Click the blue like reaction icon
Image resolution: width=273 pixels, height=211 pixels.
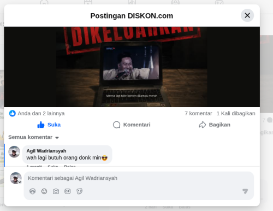point(13,113)
